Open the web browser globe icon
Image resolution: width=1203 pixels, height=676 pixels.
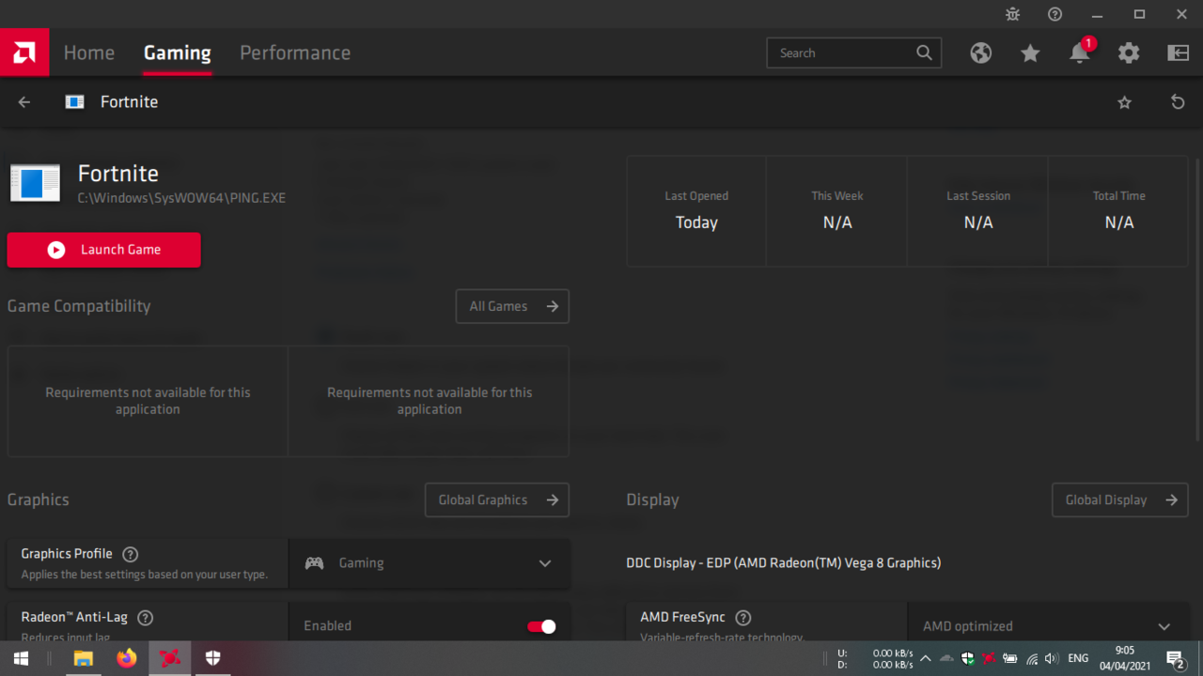(x=981, y=53)
